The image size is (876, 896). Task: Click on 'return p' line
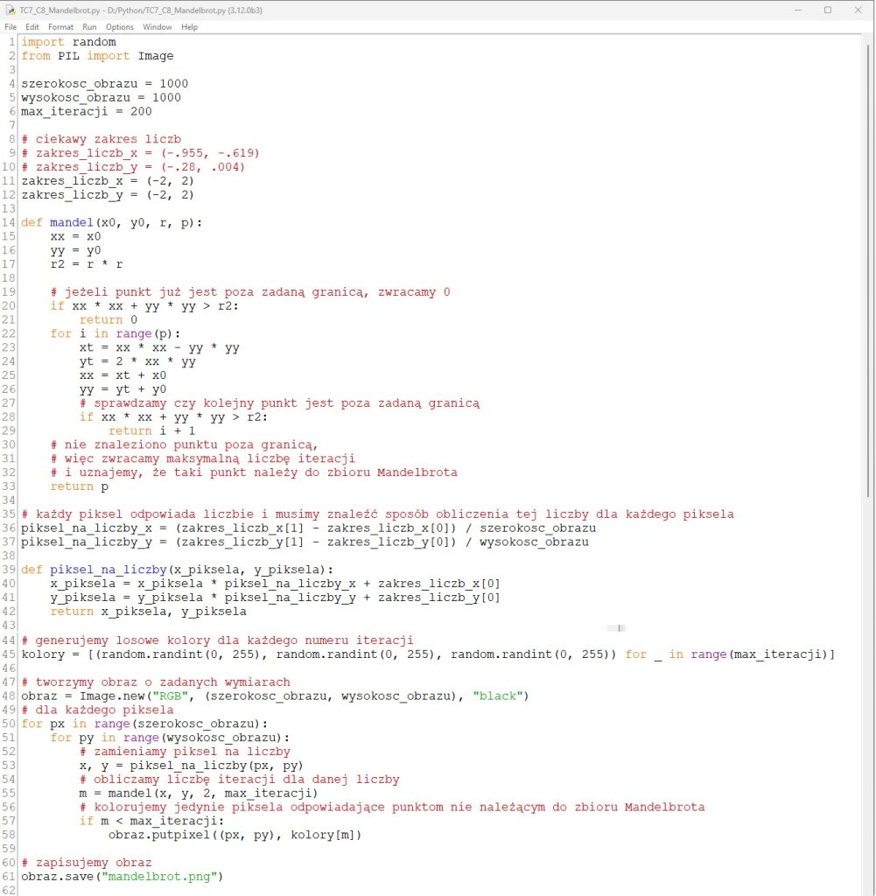pos(80,486)
